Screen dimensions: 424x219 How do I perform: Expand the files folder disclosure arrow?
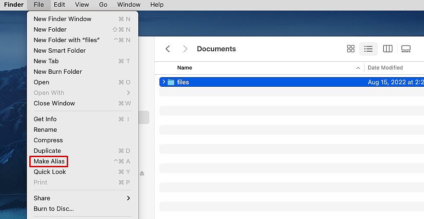pos(164,82)
